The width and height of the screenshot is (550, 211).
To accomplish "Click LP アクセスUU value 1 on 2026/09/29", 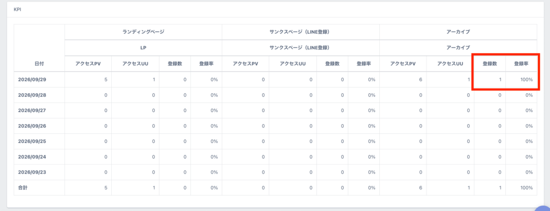I will point(153,79).
